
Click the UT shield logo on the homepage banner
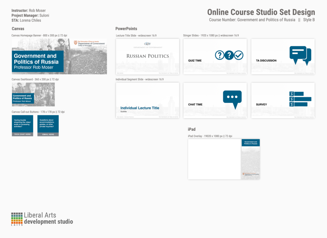pyautogui.click(x=75, y=43)
